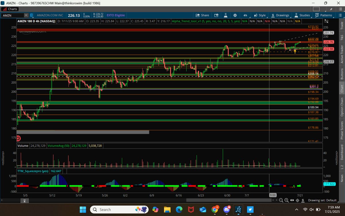Open Microsoft Edge from the taskbar

pyautogui.click(x=179, y=209)
